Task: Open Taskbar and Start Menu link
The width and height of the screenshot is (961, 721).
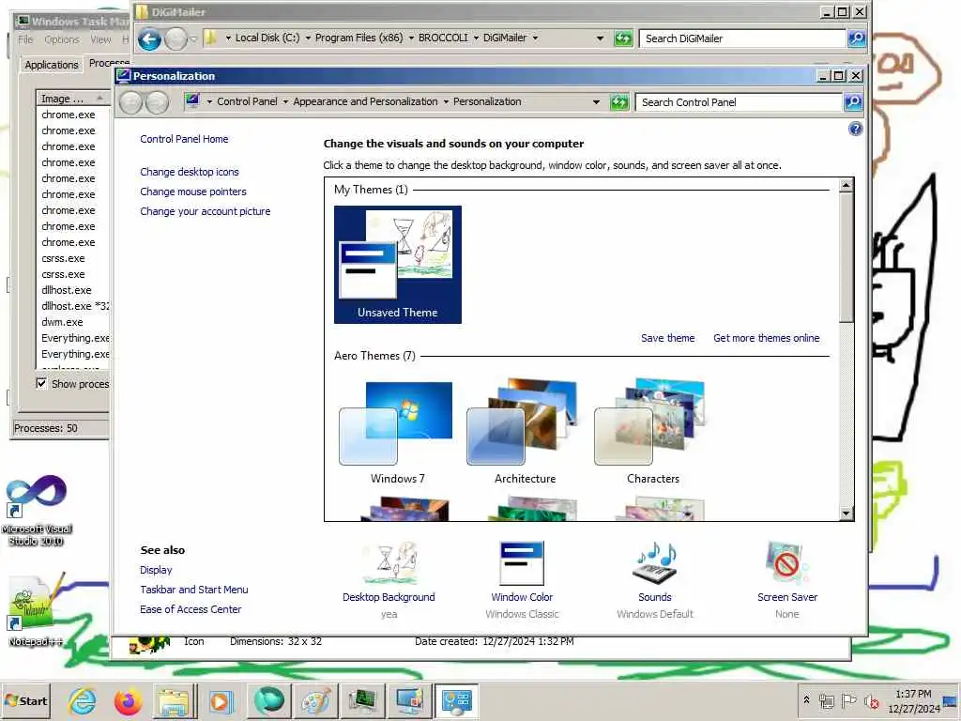Action: [193, 590]
